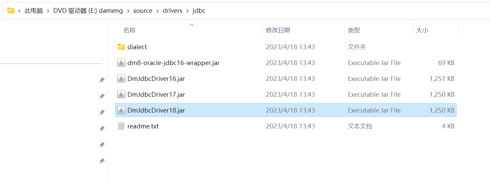490x183 pixels.
Task: Sort by 修改日期 column header
Action: point(278,30)
